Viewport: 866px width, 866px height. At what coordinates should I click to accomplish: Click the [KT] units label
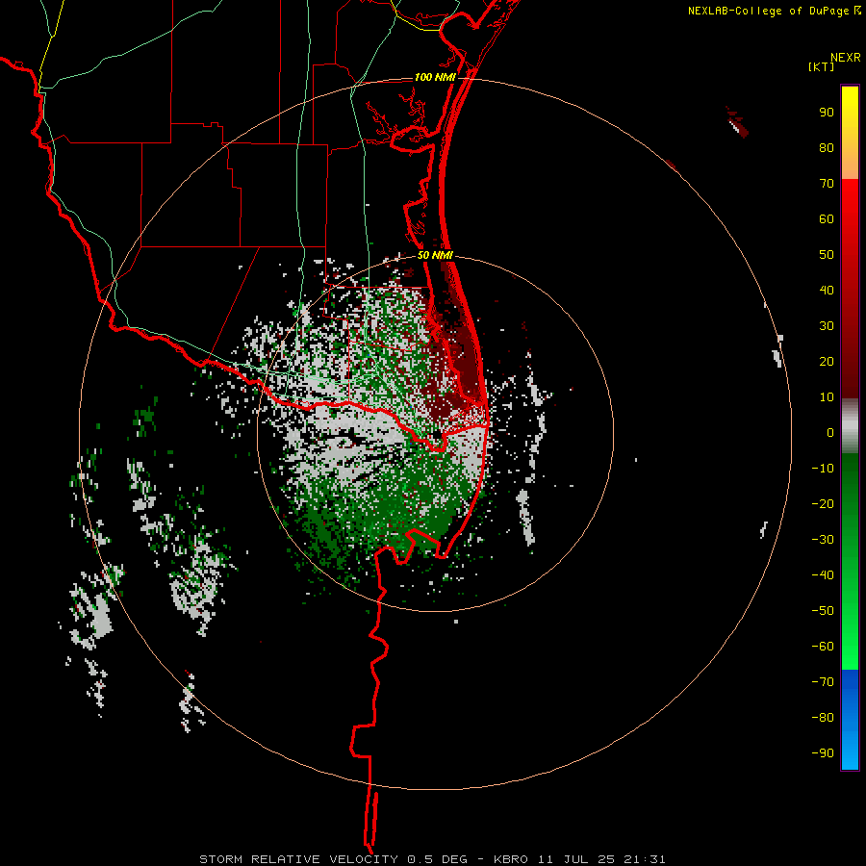[822, 66]
